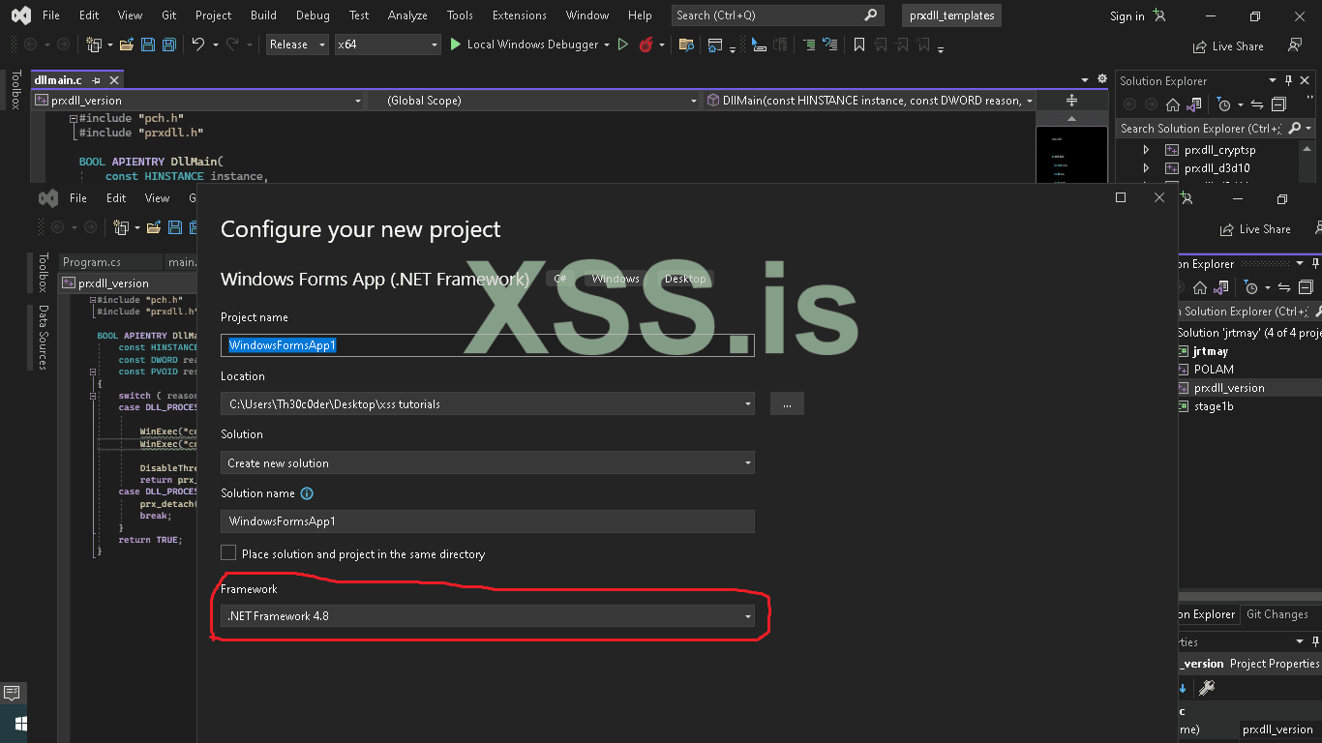Click the Solution name info icon
1322x743 pixels.
[x=307, y=493]
